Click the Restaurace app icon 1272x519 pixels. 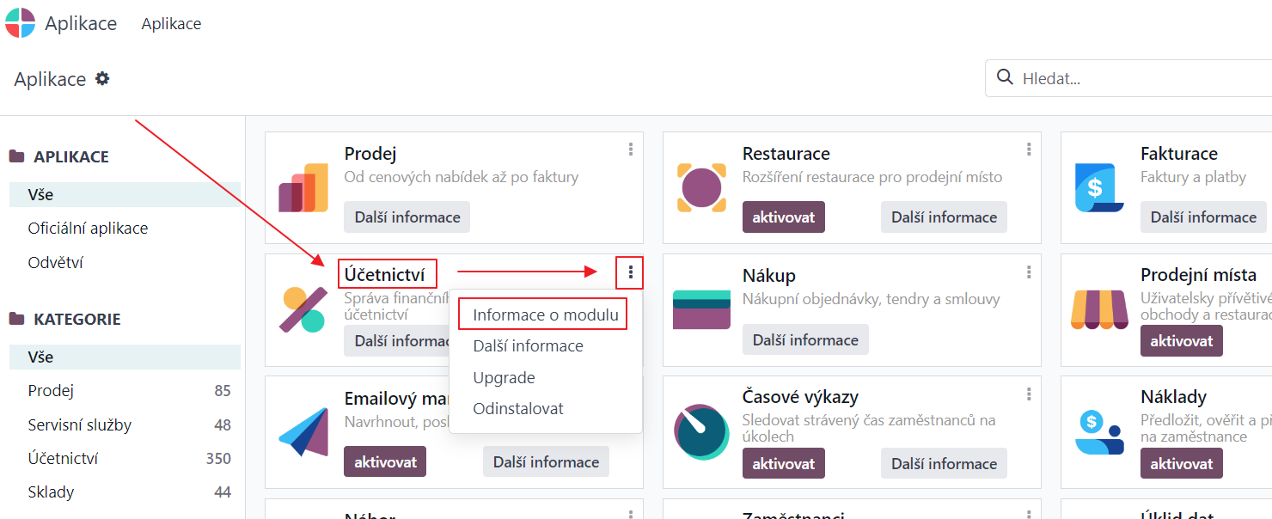pyautogui.click(x=701, y=188)
